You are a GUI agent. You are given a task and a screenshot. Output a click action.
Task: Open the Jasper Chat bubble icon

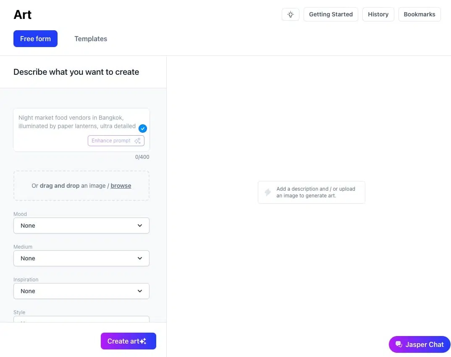pos(399,344)
